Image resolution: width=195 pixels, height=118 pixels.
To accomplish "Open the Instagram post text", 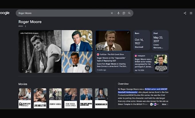I will (143, 63).
